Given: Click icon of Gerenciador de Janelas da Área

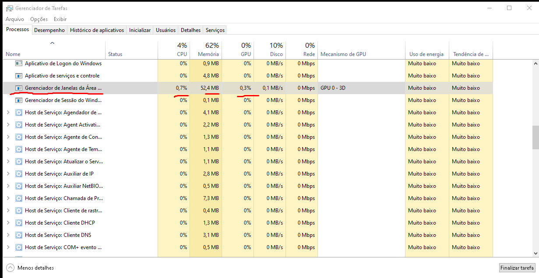Looking at the screenshot, I should coord(19,88).
